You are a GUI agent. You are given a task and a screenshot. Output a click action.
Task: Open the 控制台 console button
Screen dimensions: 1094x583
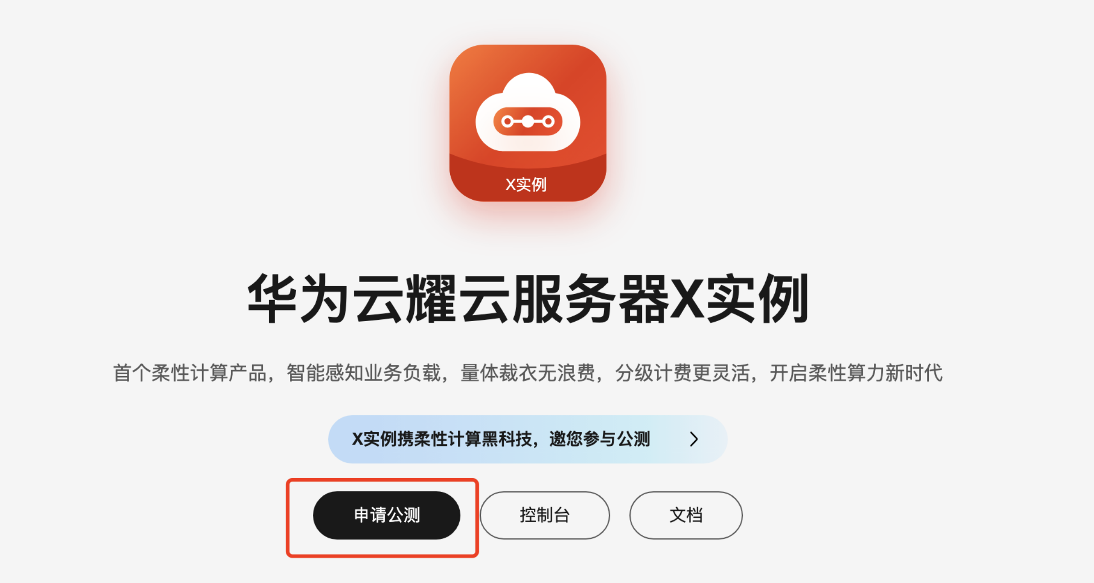[x=545, y=515]
